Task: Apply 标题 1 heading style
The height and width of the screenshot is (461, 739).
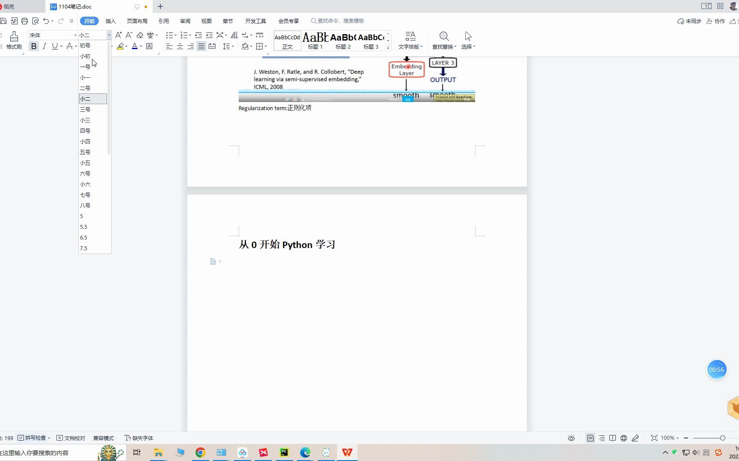Action: click(x=315, y=41)
